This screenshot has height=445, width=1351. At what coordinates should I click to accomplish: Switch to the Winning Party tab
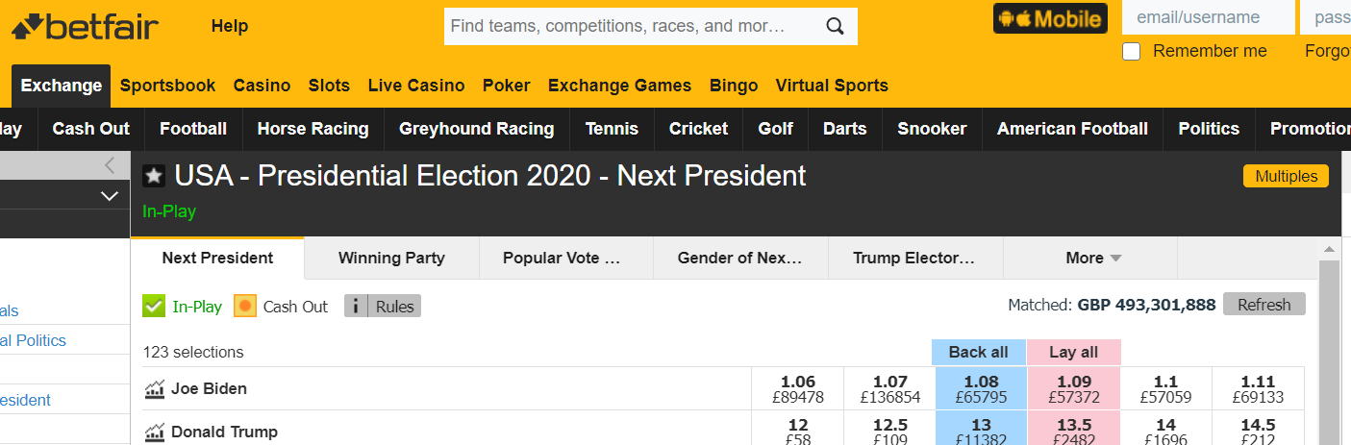click(391, 258)
